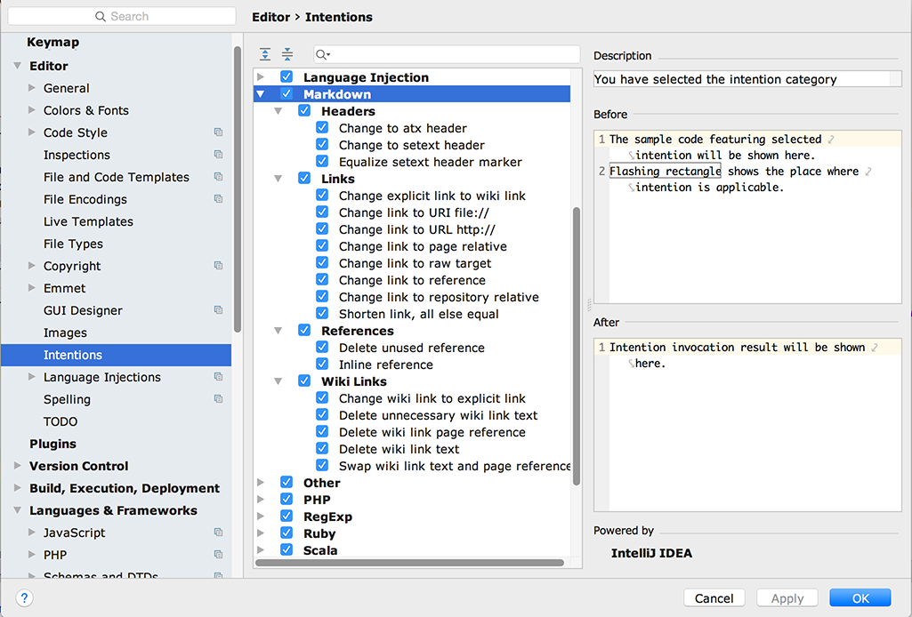
Task: Click the project icon beside PHP in sidebar
Action: (218, 554)
